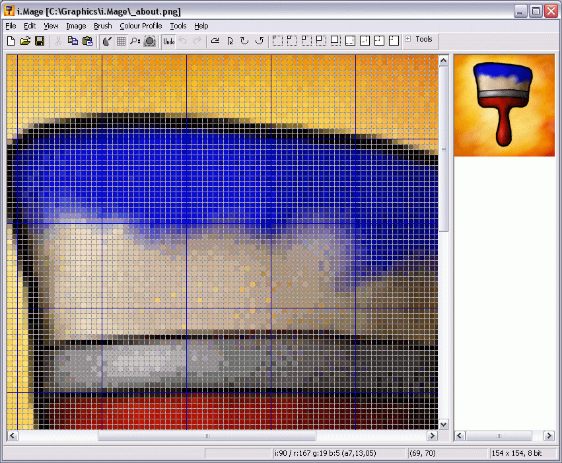Select fourth canvas crop icon
The width and height of the screenshot is (562, 463).
[321, 40]
